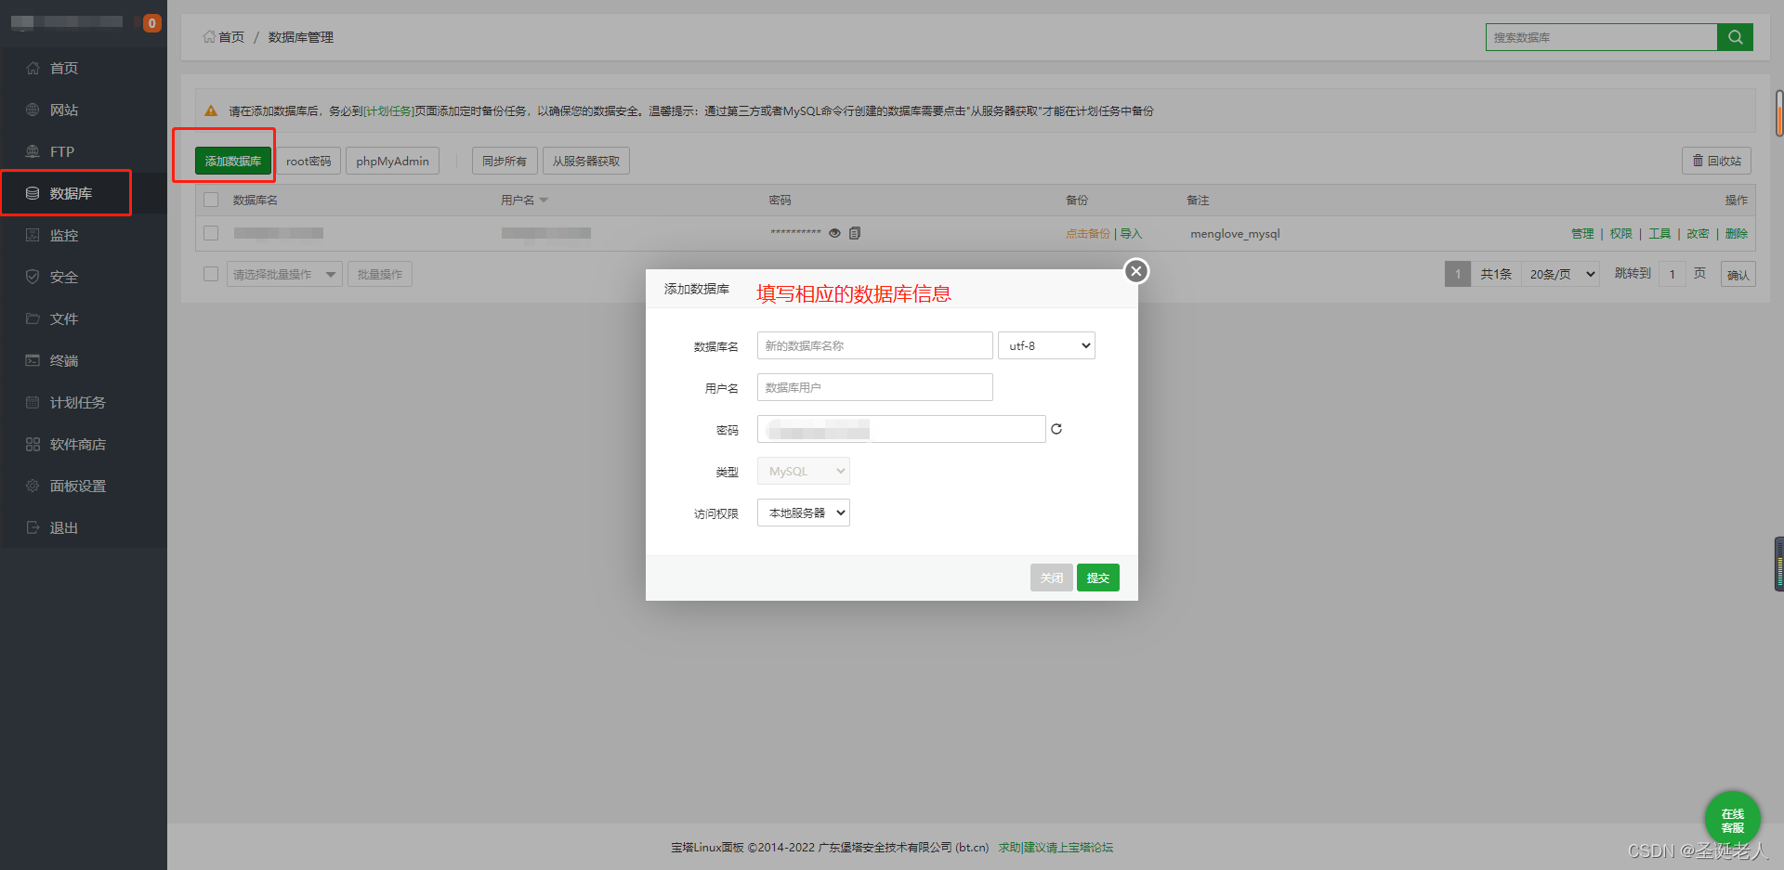Click the root密码 button

308,161
